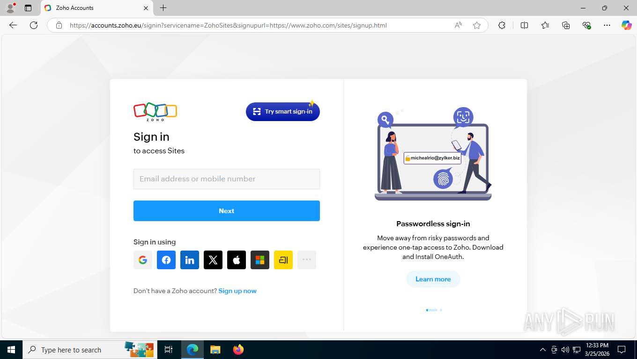Select the second carousel dot indicator
637x359 pixels.
(x=441, y=310)
